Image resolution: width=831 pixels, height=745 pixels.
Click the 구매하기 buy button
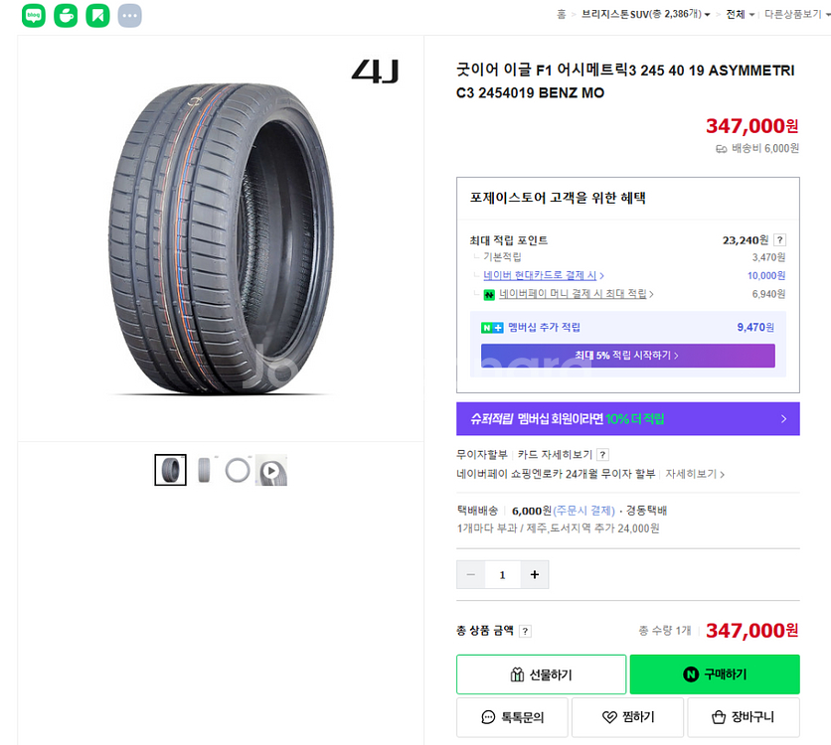(714, 674)
